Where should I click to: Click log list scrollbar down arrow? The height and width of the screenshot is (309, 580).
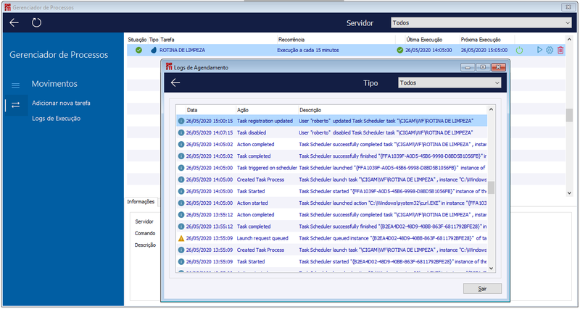(x=492, y=268)
